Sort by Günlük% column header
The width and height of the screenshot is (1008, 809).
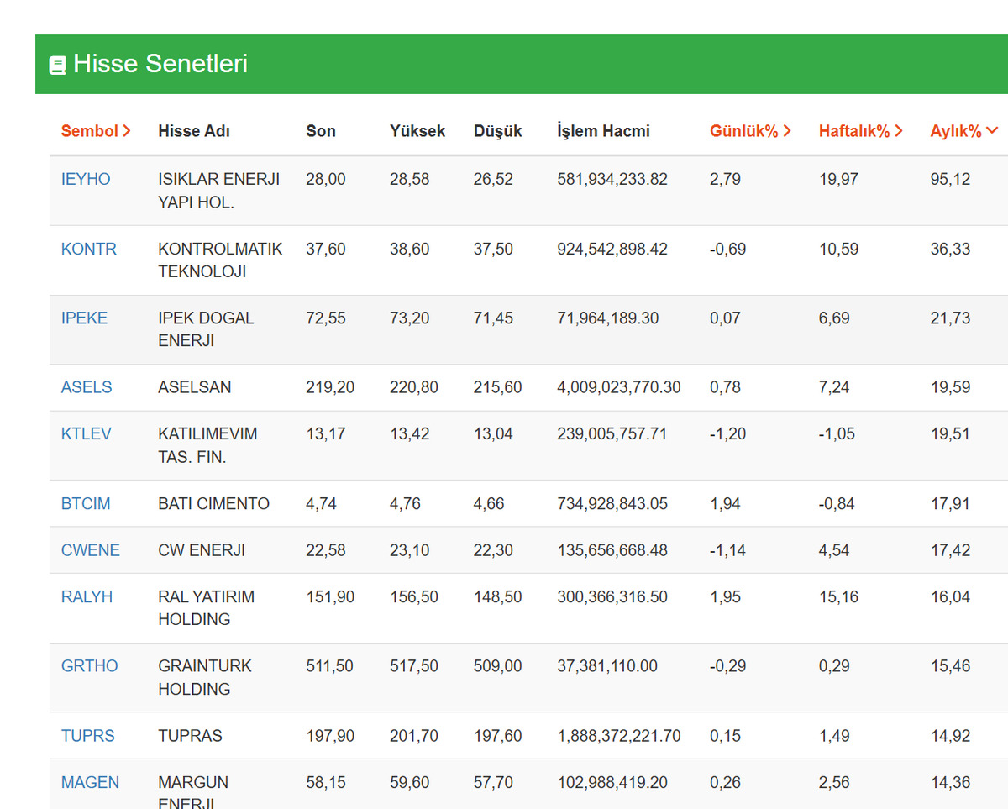pyautogui.click(x=750, y=131)
